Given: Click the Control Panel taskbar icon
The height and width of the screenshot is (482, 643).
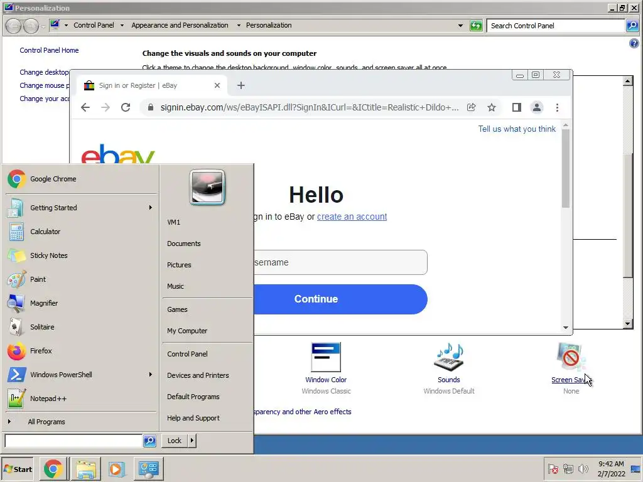Looking at the screenshot, I should coord(148,469).
